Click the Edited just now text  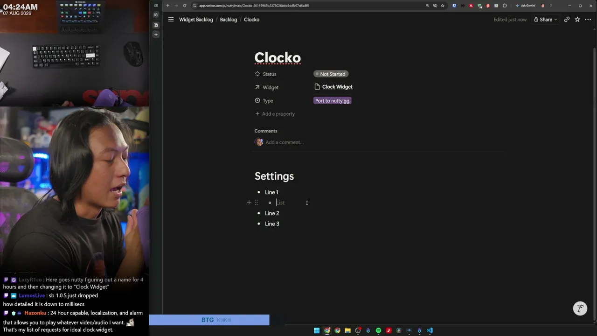(x=510, y=20)
